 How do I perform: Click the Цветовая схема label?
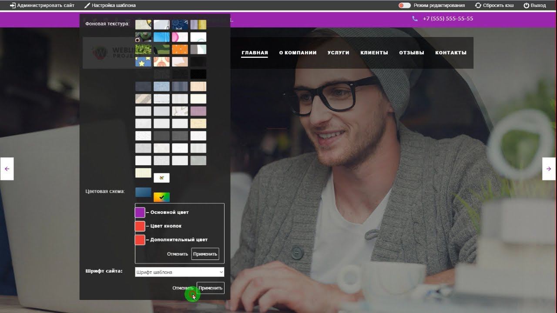point(105,191)
